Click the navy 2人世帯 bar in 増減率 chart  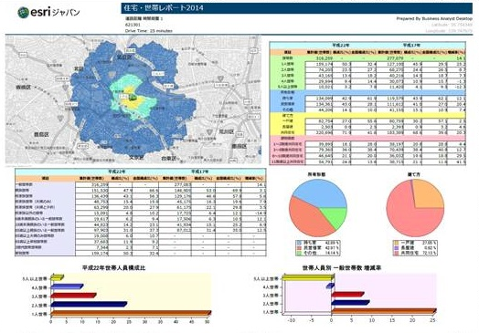point(350,303)
